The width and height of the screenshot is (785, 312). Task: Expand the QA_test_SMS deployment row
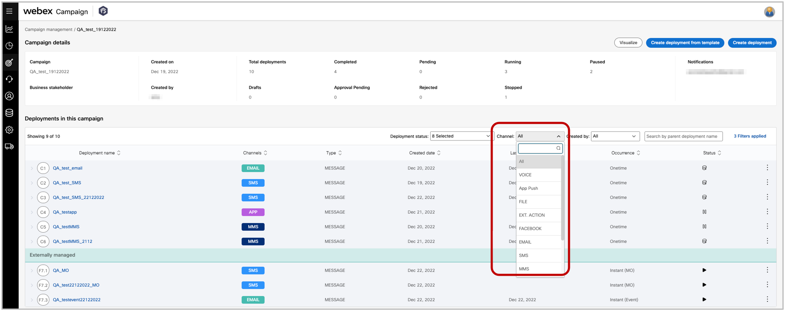point(32,183)
